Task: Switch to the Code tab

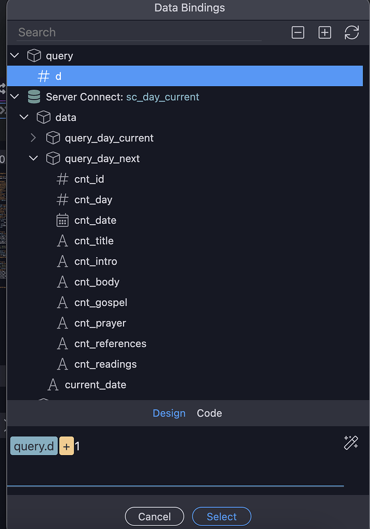Action: (x=209, y=413)
